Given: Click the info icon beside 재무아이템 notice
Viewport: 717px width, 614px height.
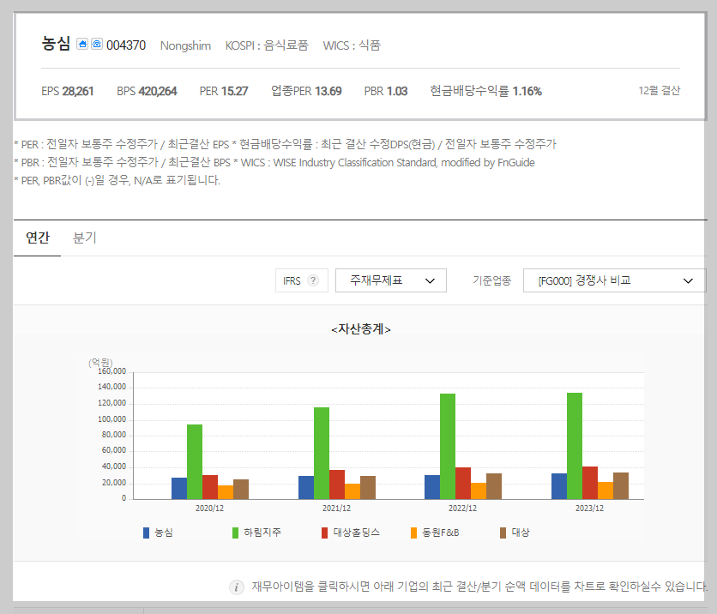Looking at the screenshot, I should pos(236,587).
